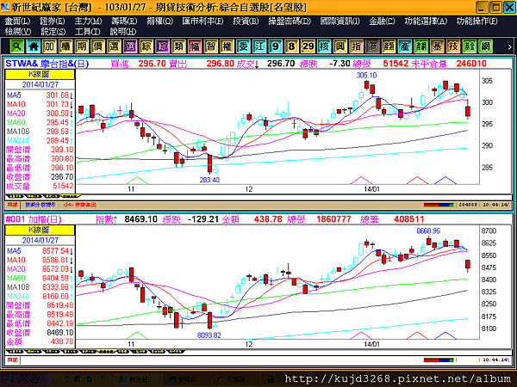The width and height of the screenshot is (517, 387).
Task: Open the 期權(O) menu
Action: pos(159,21)
